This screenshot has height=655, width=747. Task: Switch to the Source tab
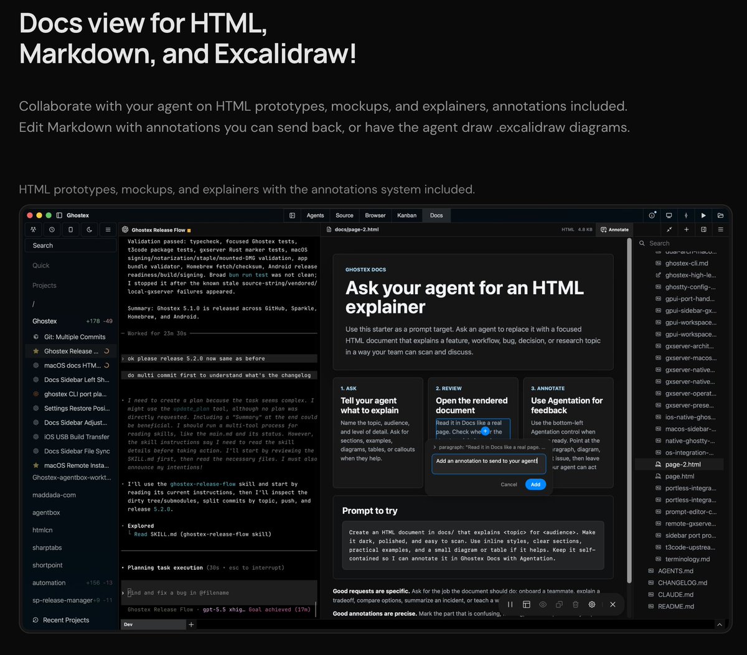pos(344,215)
